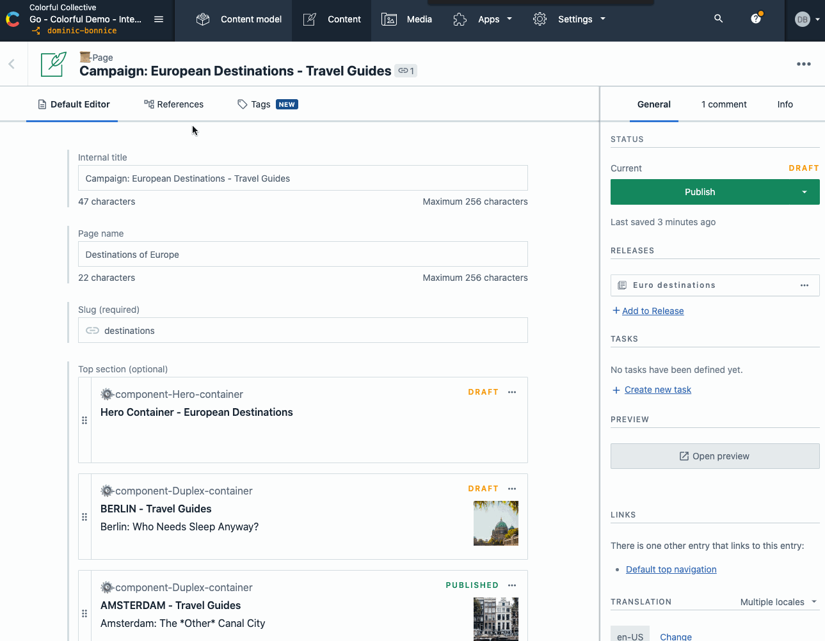Image resolution: width=825 pixels, height=641 pixels.
Task: Expand the Settings dropdown menu
Action: (x=569, y=19)
